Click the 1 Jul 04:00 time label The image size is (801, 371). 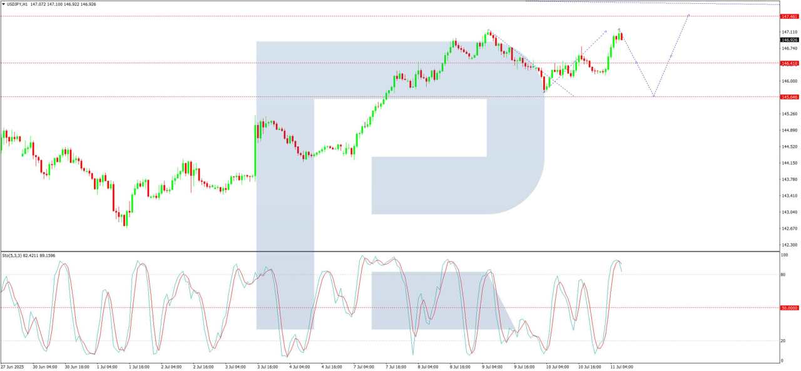coord(107,367)
